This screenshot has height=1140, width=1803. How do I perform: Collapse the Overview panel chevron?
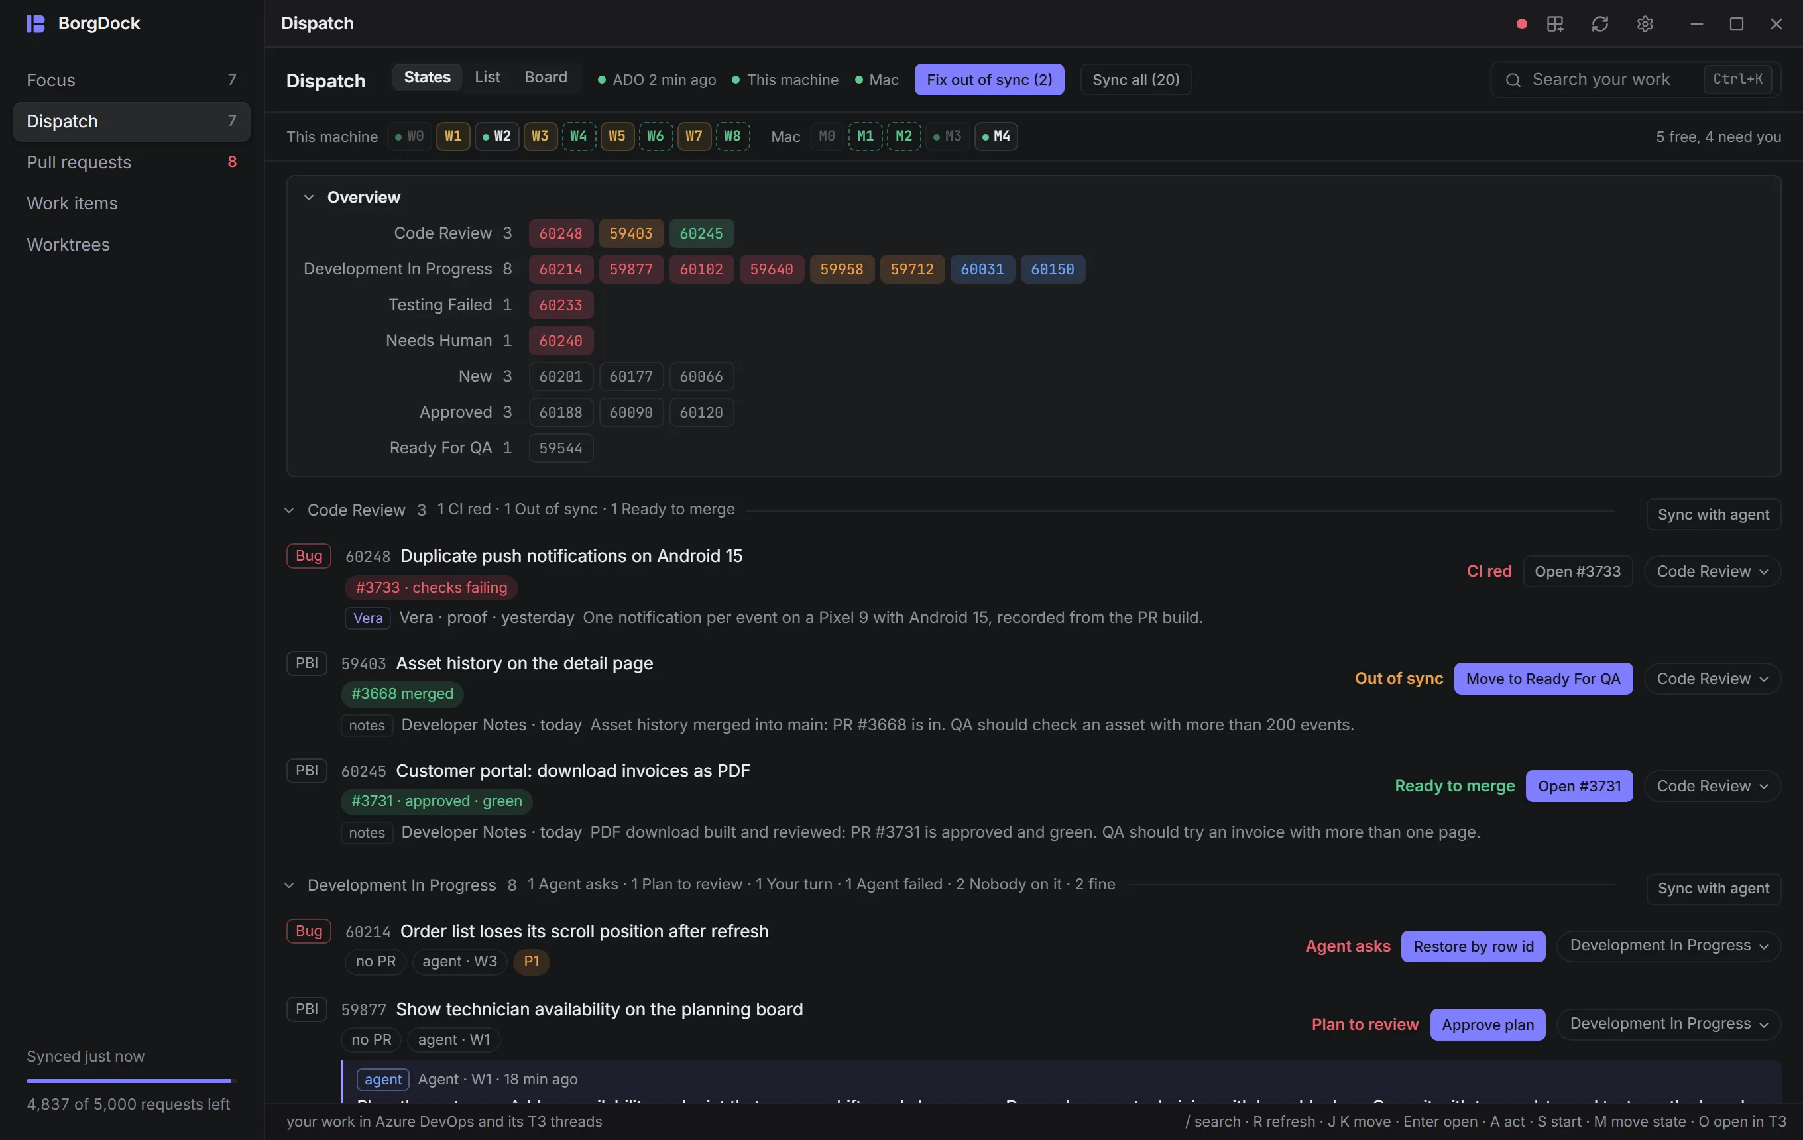(x=308, y=198)
